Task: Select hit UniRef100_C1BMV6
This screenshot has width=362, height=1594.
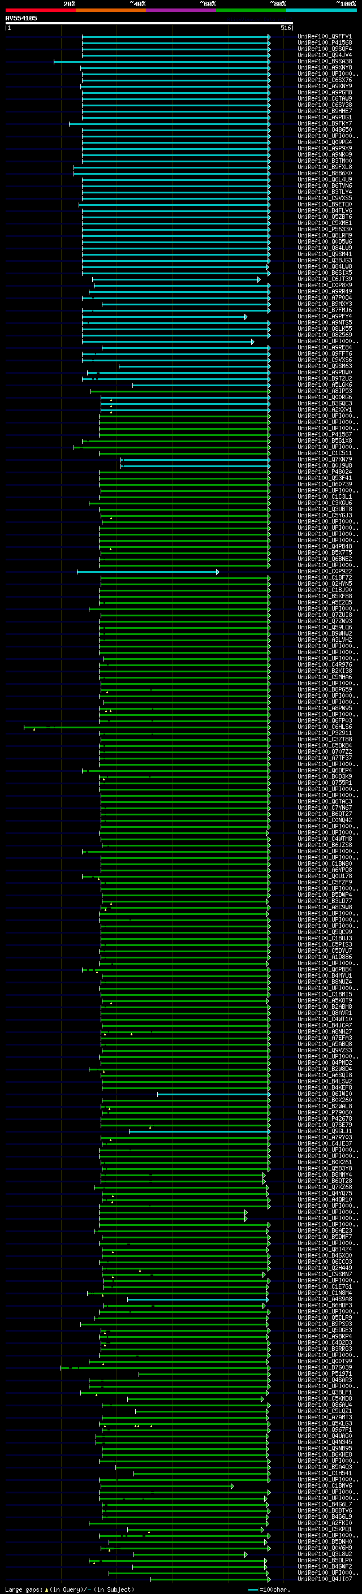Action: [325, 1485]
